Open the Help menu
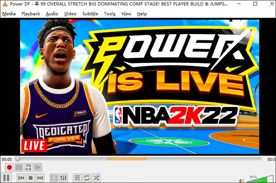The width and height of the screenshot is (276, 183). (x=142, y=14)
